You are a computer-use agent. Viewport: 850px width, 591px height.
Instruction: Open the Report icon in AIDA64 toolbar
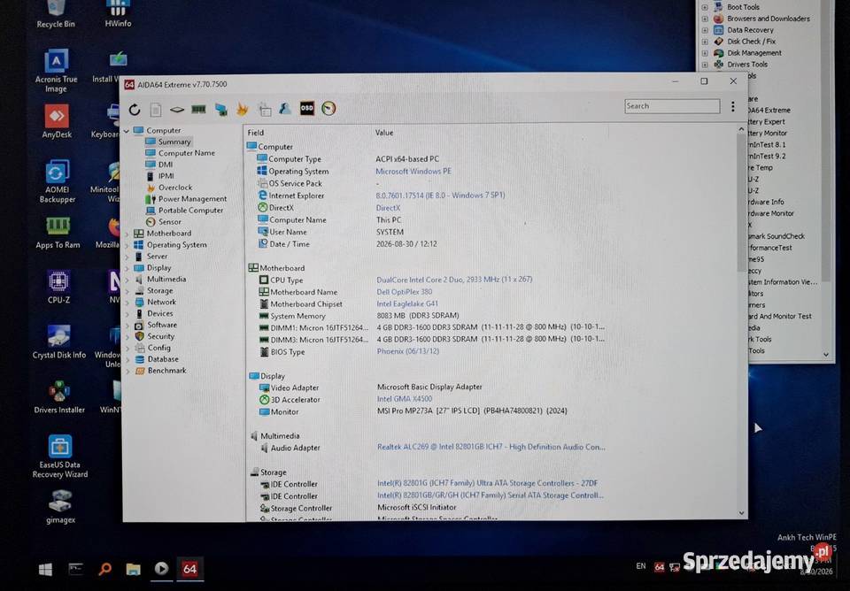[x=156, y=110]
